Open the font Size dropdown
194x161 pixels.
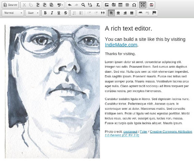(33, 13)
